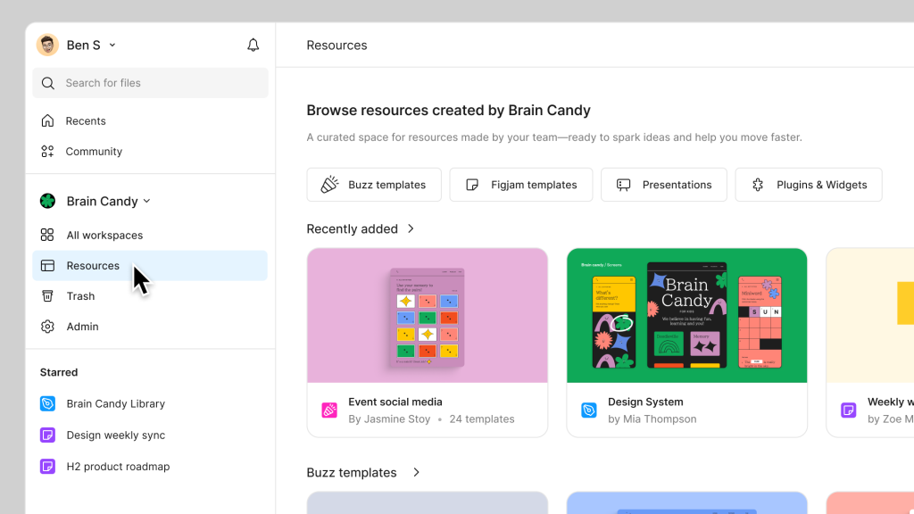Click the Brain Candy green team logo
This screenshot has width=914, height=514.
click(48, 202)
